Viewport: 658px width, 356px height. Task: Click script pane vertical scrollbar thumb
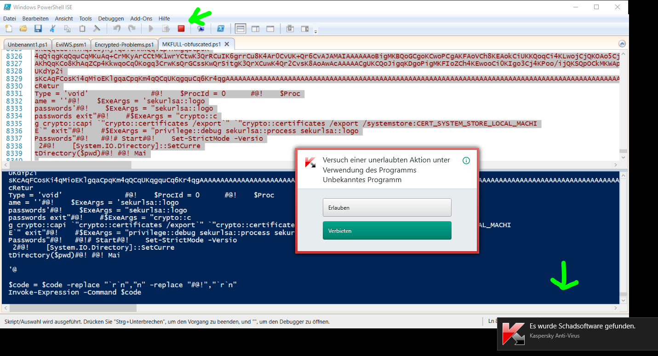click(623, 151)
